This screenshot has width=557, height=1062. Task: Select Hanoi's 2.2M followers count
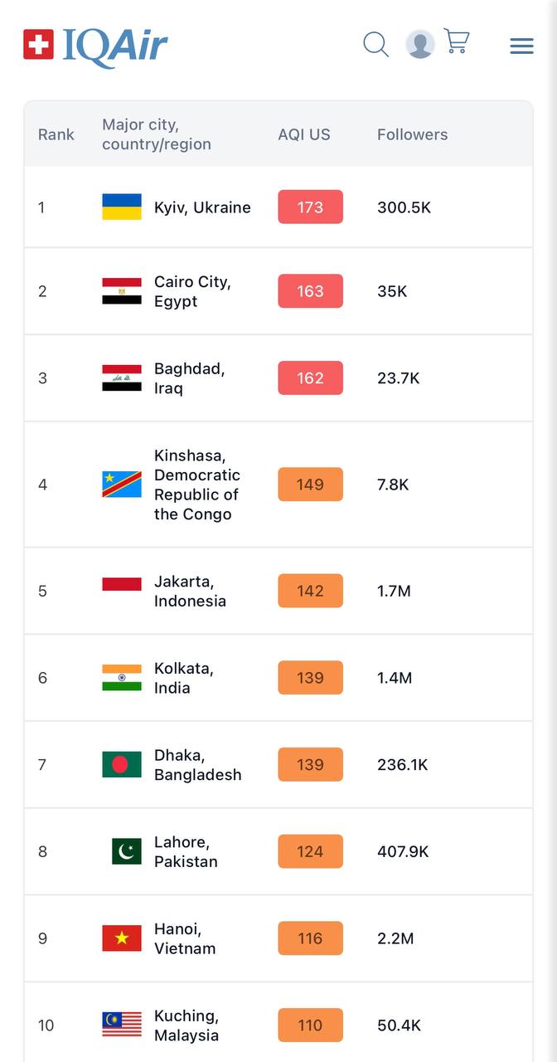[395, 938]
